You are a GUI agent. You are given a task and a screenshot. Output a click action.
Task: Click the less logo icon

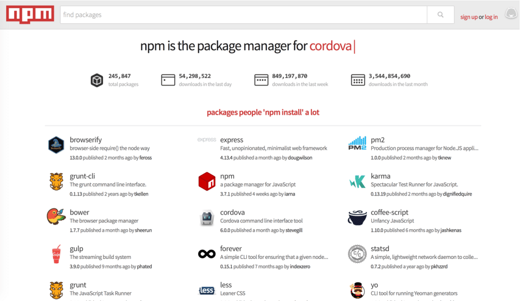coord(207,290)
